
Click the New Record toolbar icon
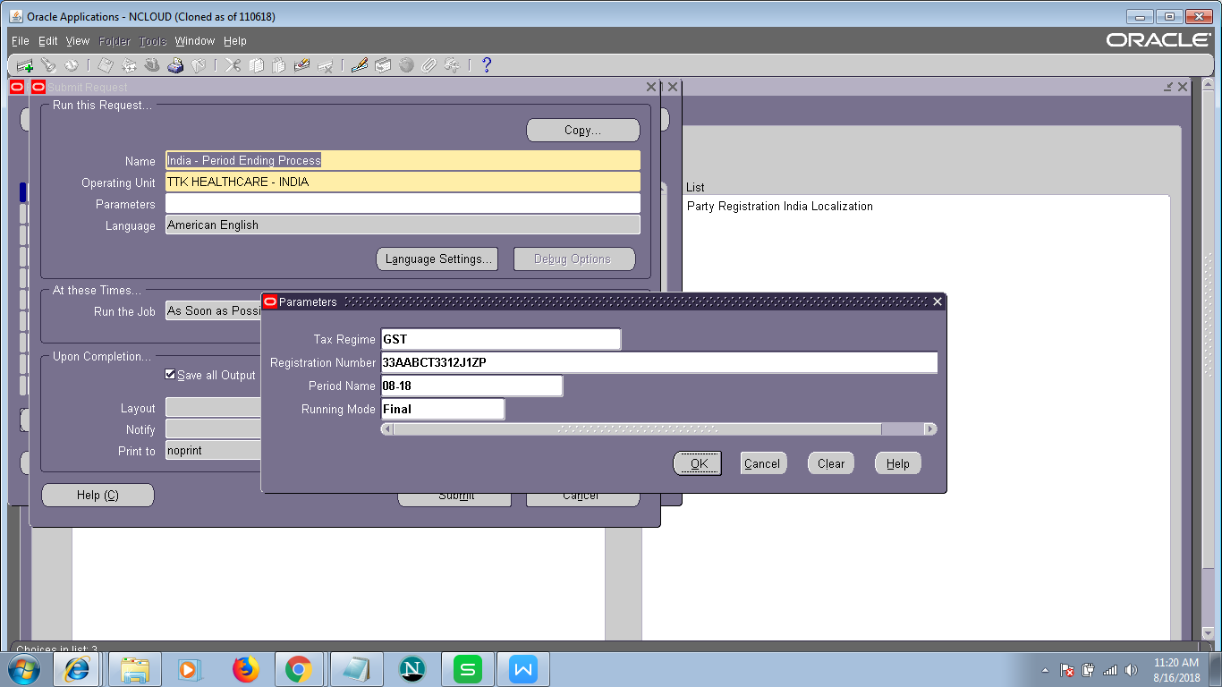tap(25, 65)
